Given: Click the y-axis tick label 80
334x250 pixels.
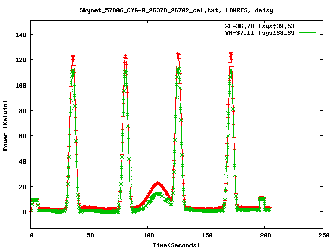Looking at the screenshot, I should click(23, 111).
